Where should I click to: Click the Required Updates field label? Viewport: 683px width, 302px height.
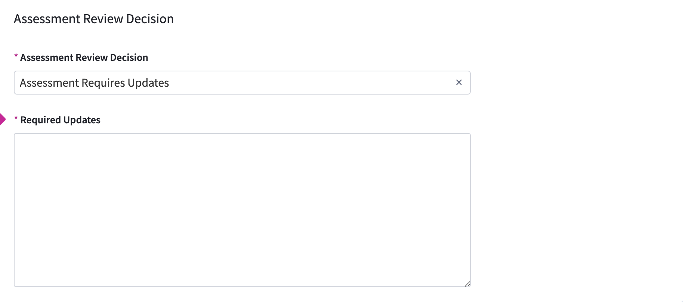coord(60,120)
